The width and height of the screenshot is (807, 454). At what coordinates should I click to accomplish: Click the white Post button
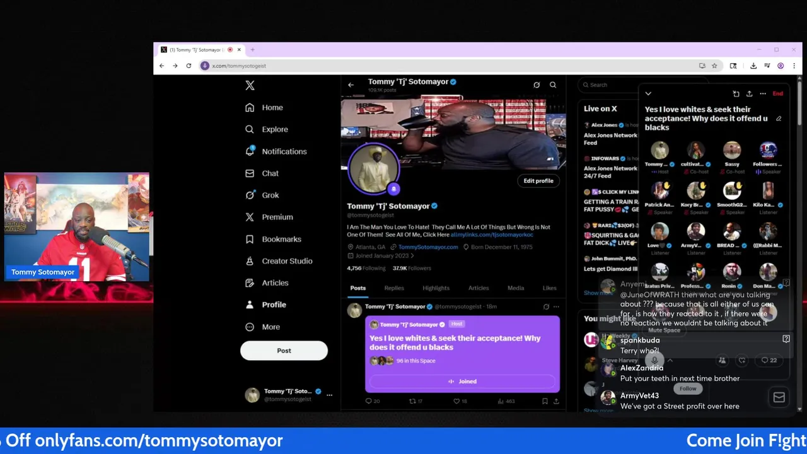(x=284, y=351)
